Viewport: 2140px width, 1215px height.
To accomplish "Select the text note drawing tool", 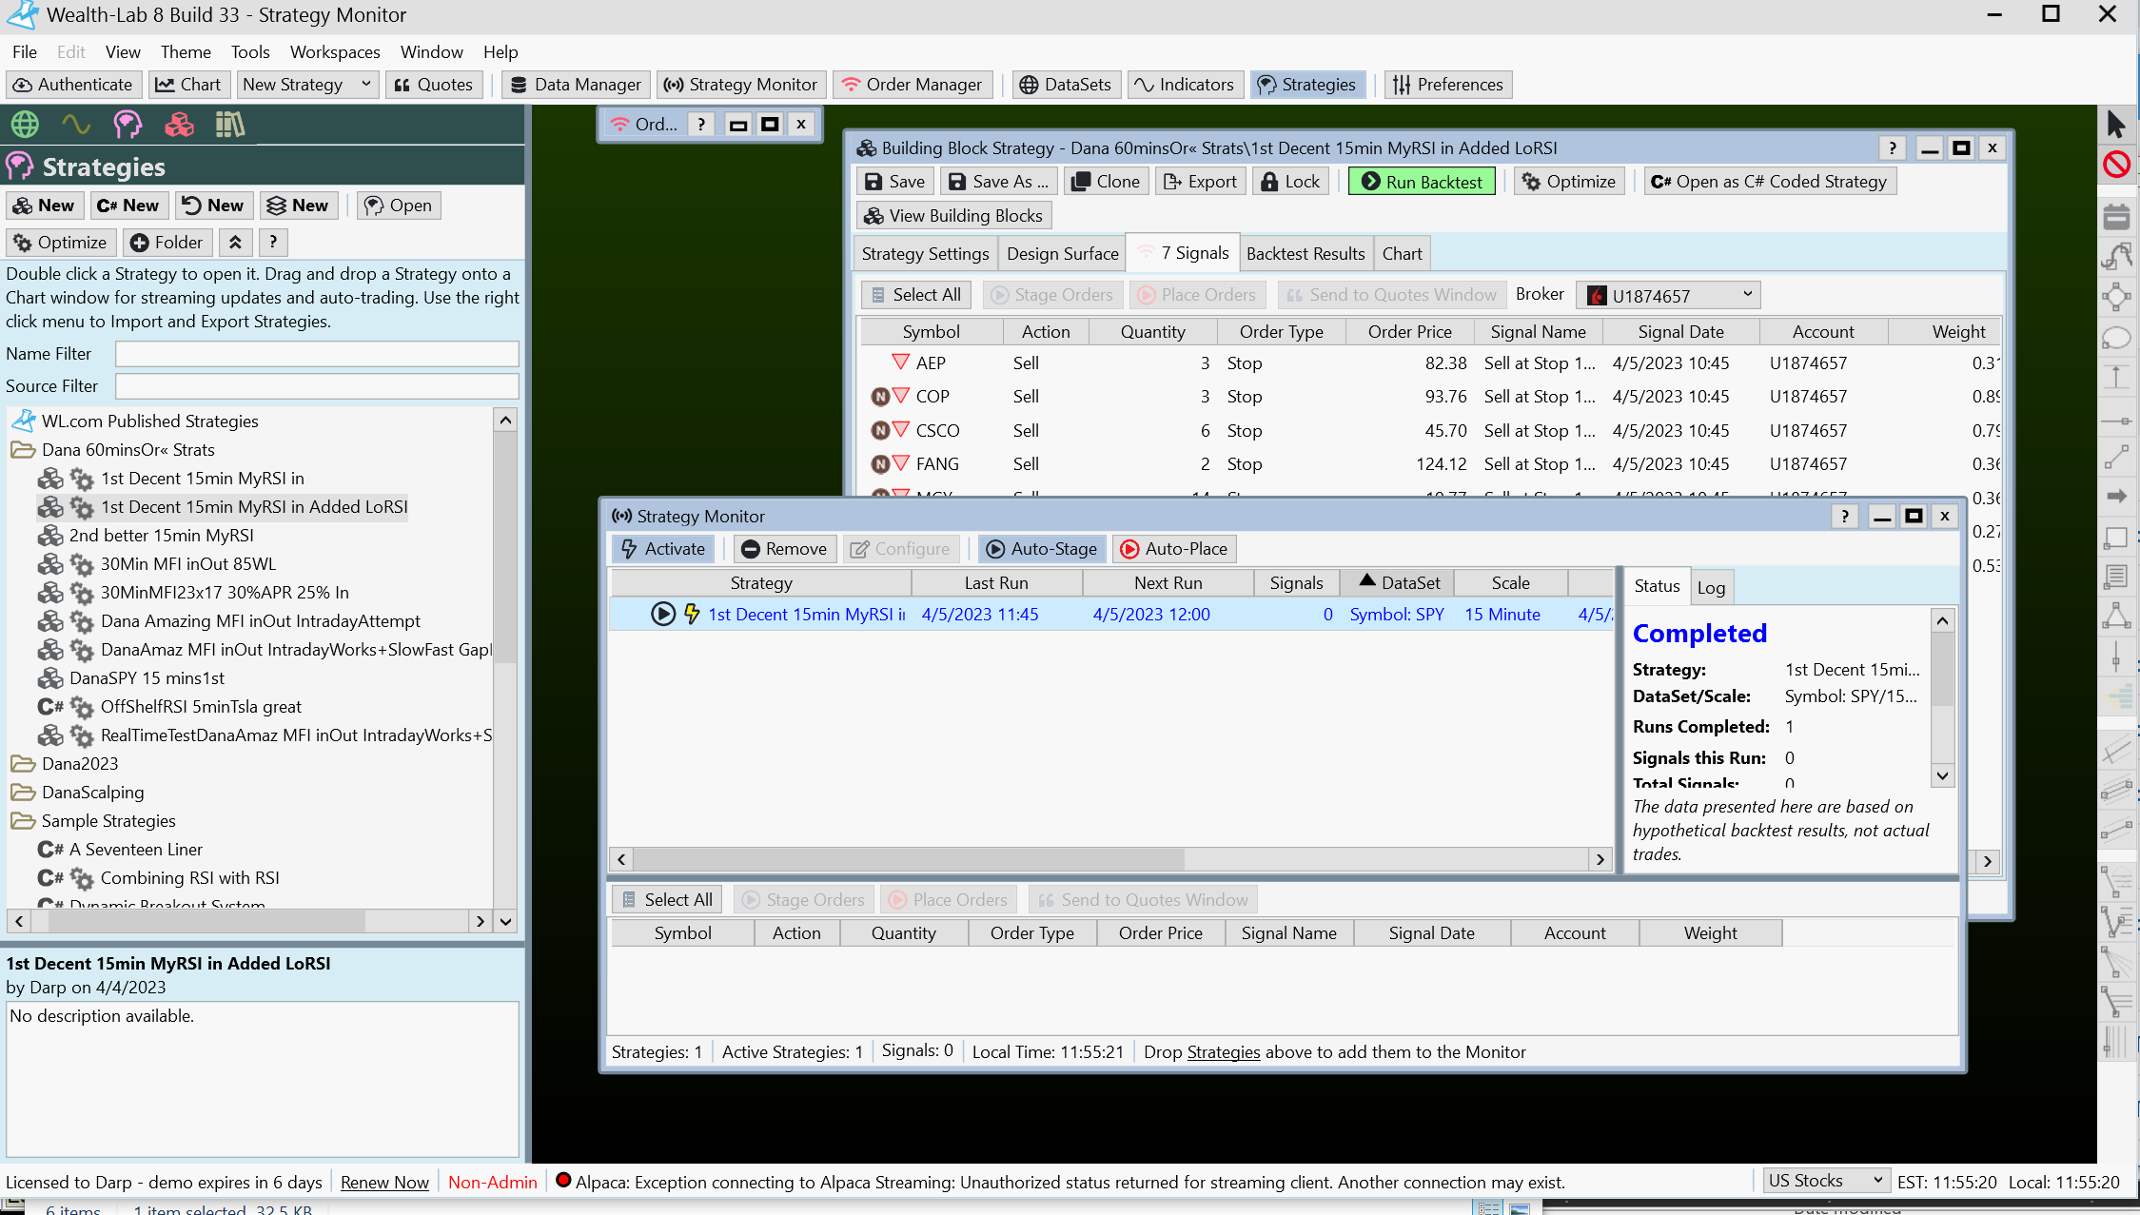I will point(2116,577).
